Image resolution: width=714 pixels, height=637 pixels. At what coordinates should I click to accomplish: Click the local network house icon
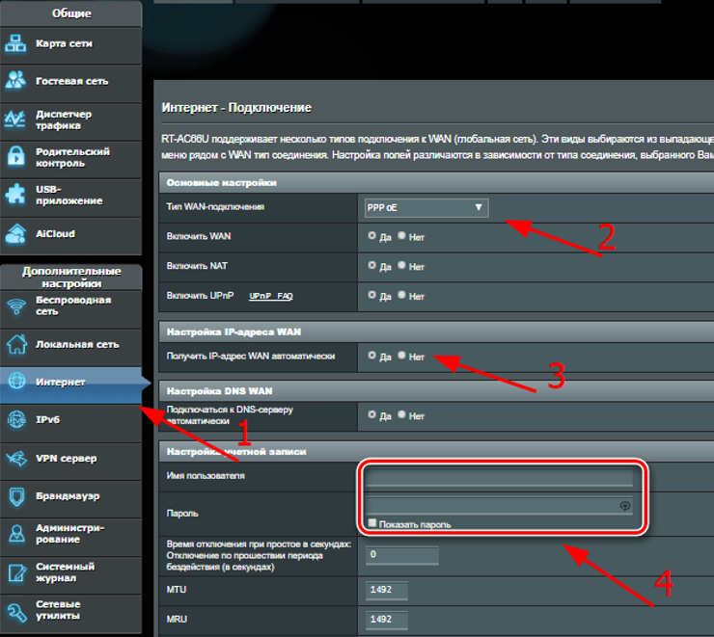(16, 344)
